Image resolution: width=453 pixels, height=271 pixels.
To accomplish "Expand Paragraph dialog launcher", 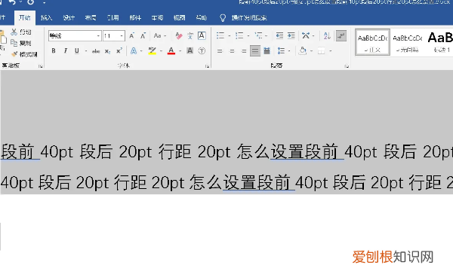I will tap(347, 66).
